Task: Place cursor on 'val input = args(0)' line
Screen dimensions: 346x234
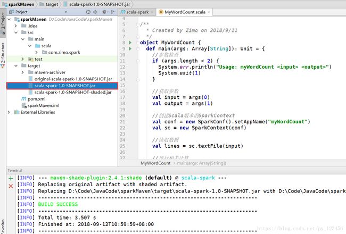Action: coord(181,97)
